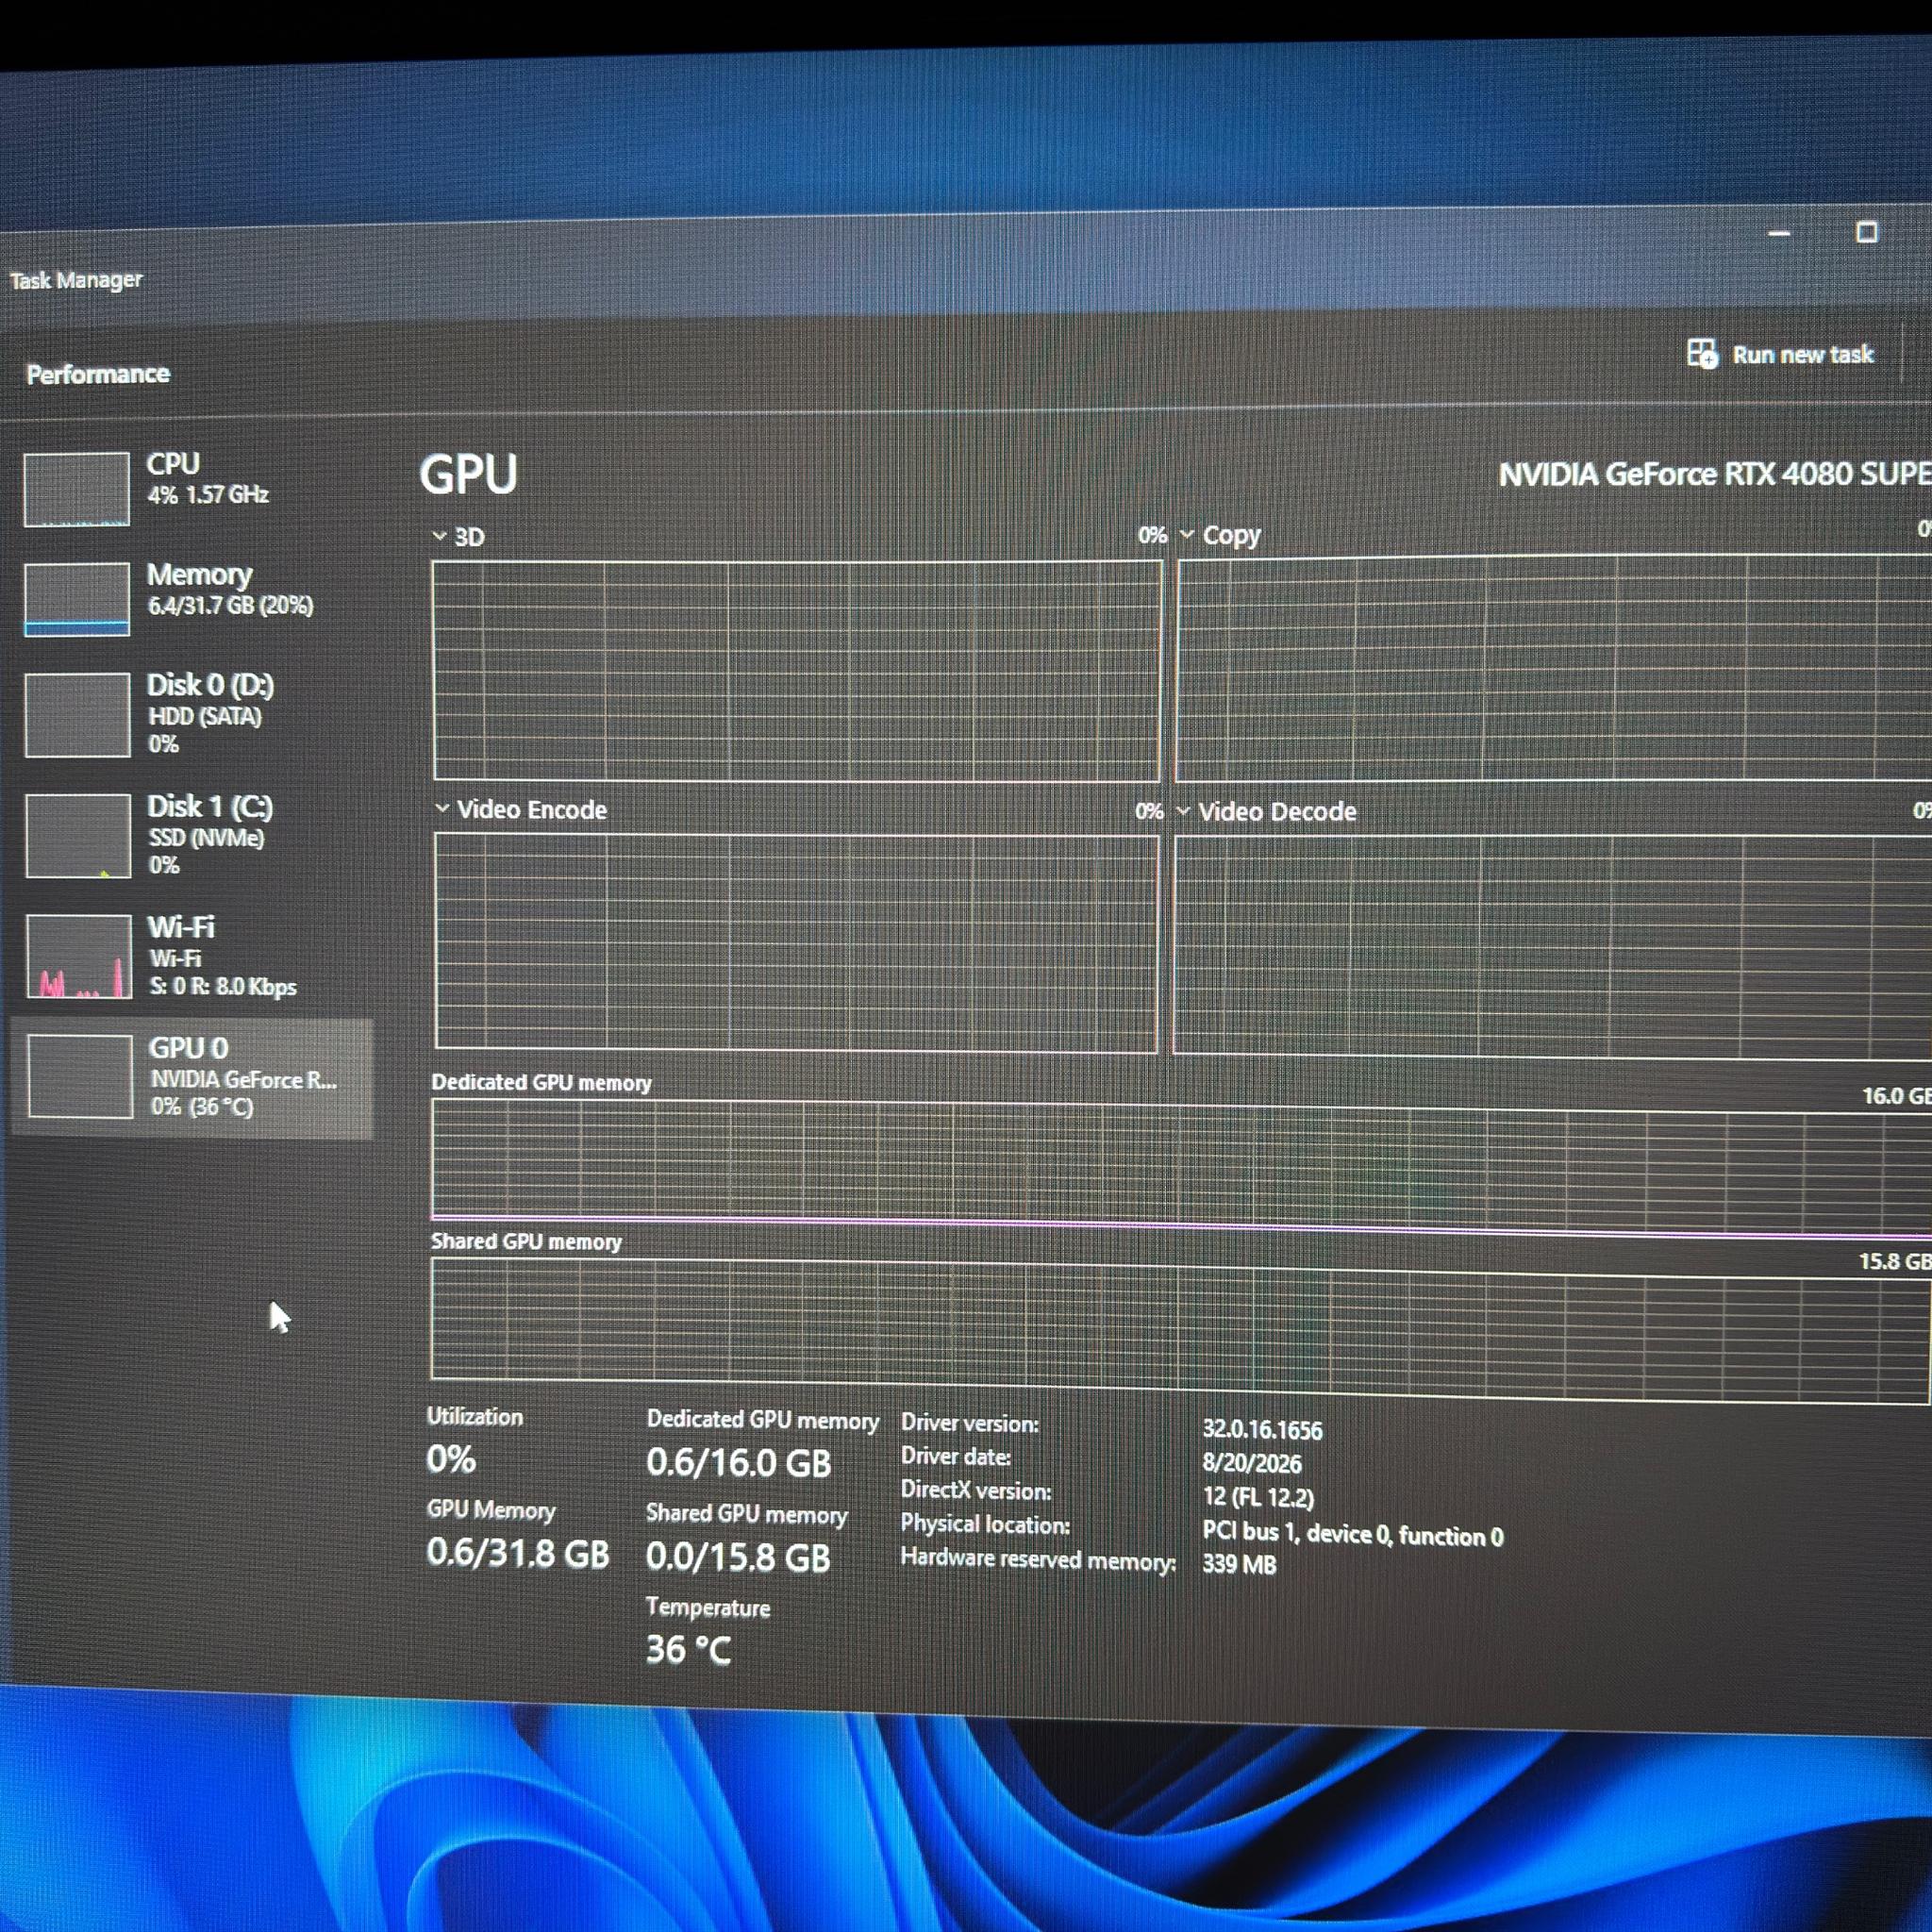Screen dimensions: 1932x1932
Task: Click the Disk 1 mini graph thumbnail
Action: point(78,836)
